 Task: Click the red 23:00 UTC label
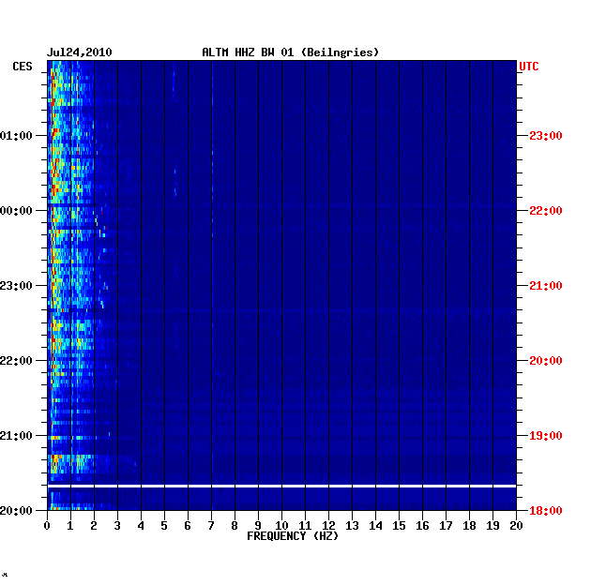tap(546, 136)
